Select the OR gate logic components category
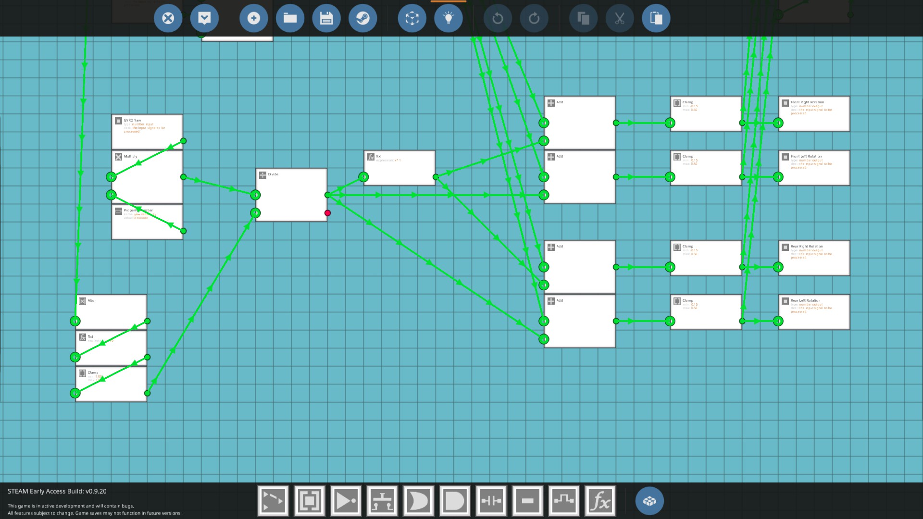The height and width of the screenshot is (519, 923). click(419, 501)
